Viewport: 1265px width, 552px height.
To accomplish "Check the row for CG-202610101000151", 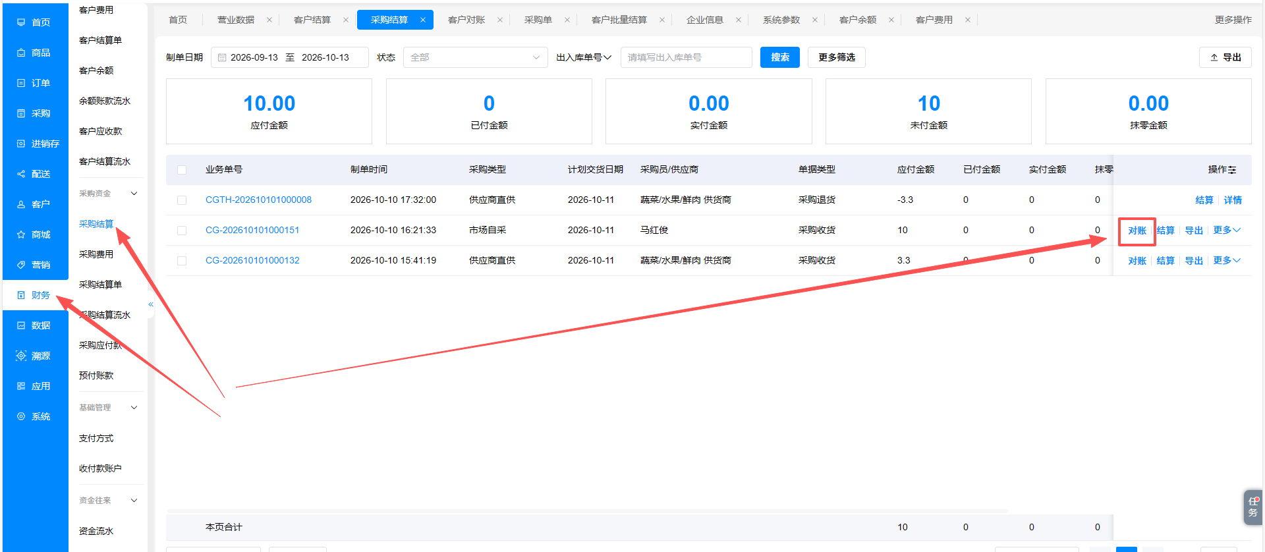I will pos(182,231).
